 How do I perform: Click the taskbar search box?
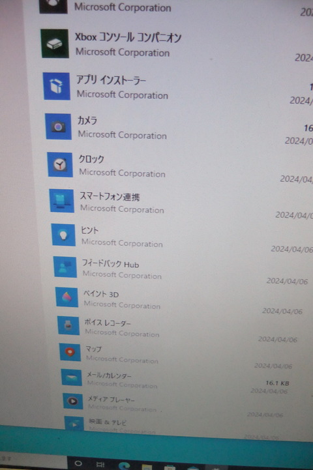[33, 460]
